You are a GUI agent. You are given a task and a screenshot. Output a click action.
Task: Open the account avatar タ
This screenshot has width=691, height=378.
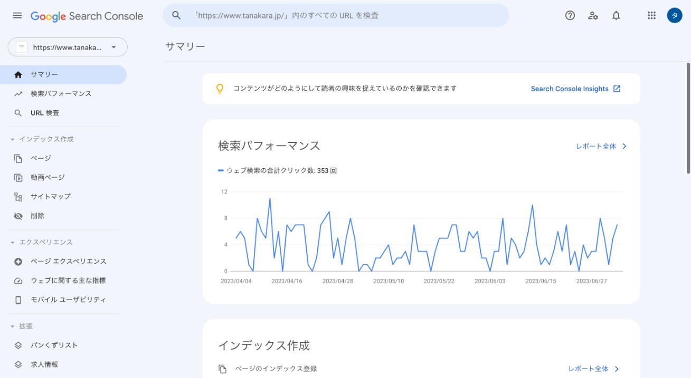(675, 15)
